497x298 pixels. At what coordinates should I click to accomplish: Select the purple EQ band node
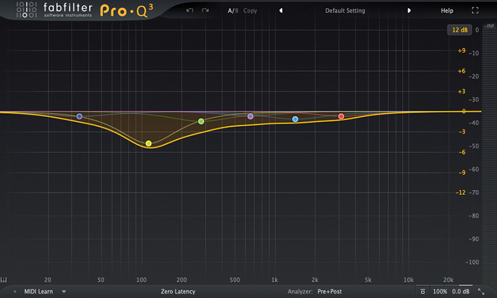point(250,116)
